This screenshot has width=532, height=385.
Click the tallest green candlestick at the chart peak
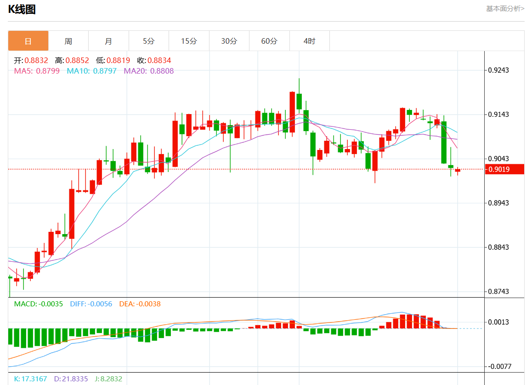[299, 101]
